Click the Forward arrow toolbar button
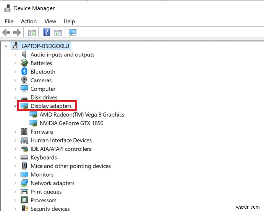The width and height of the screenshot is (264, 211). click(16, 33)
